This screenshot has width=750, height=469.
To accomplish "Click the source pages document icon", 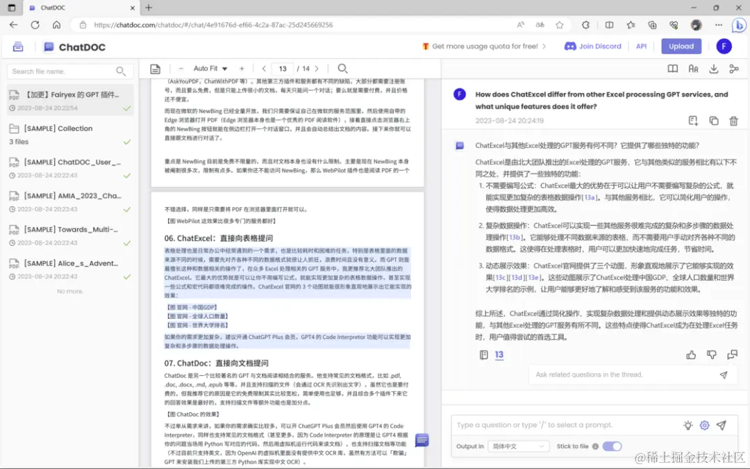I will pos(483,354).
